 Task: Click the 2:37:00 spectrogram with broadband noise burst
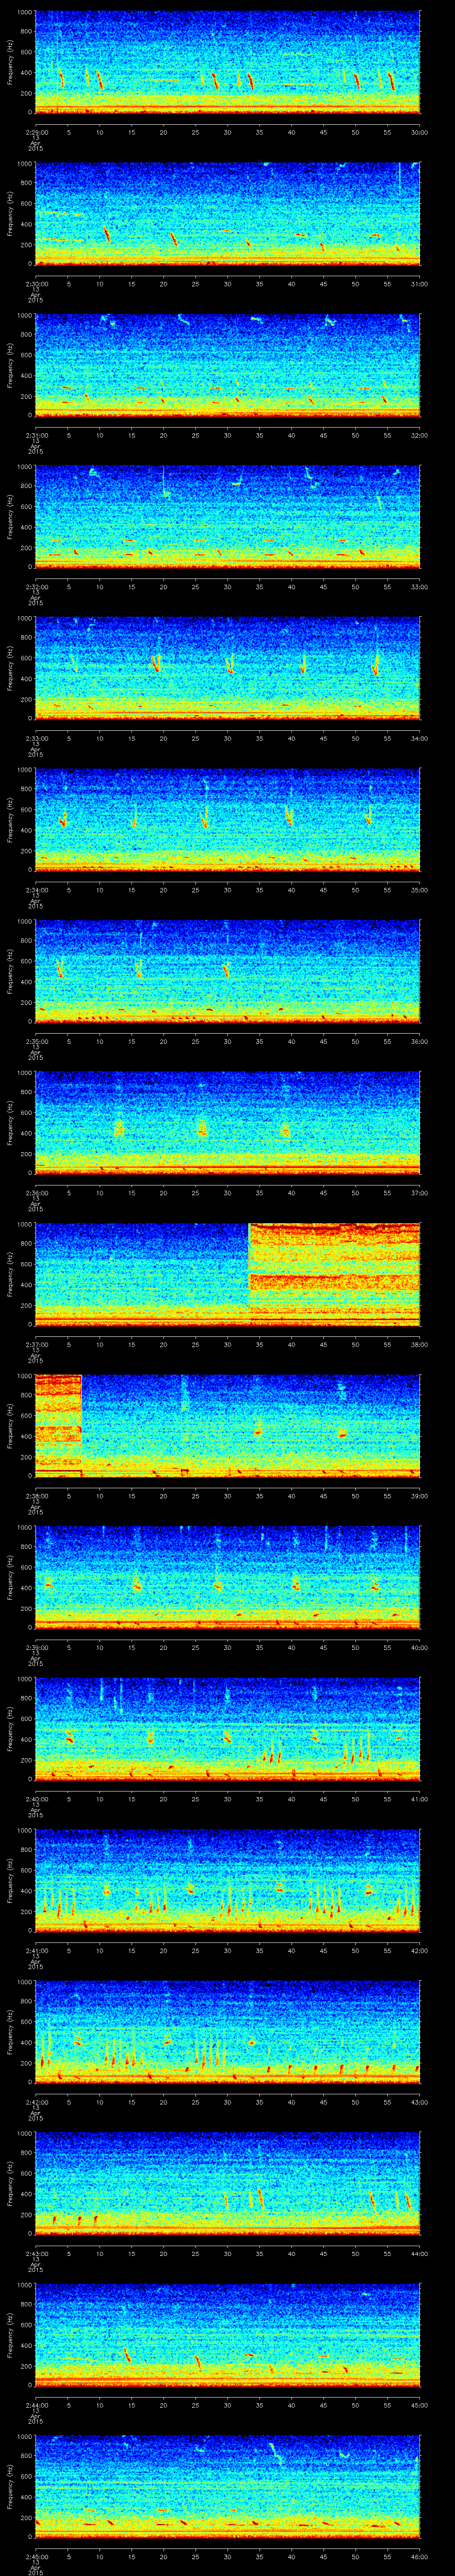227,1273
